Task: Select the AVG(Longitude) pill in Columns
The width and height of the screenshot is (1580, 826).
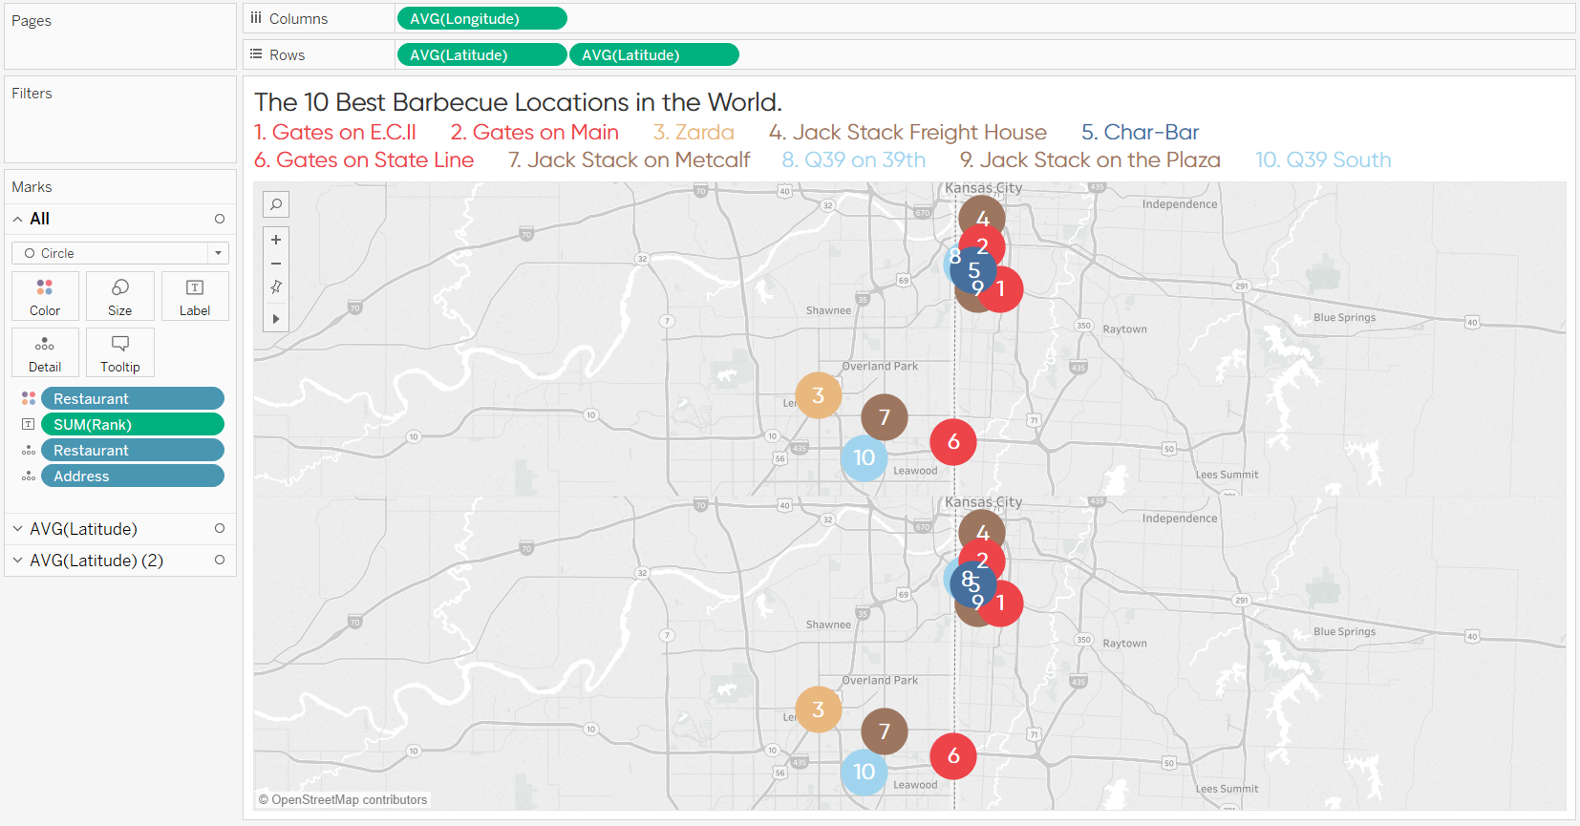Action: pyautogui.click(x=481, y=18)
